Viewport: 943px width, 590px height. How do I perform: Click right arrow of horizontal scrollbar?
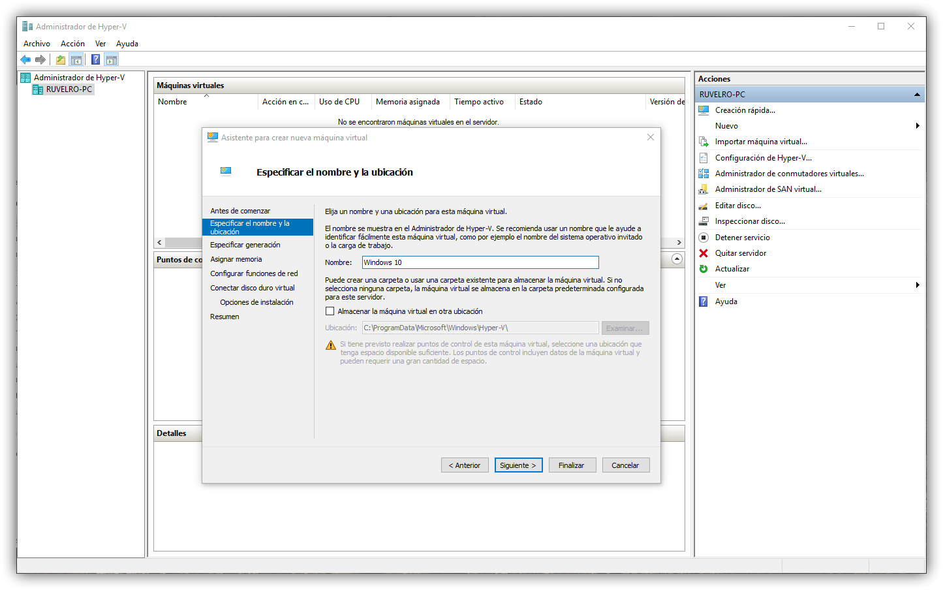click(679, 242)
